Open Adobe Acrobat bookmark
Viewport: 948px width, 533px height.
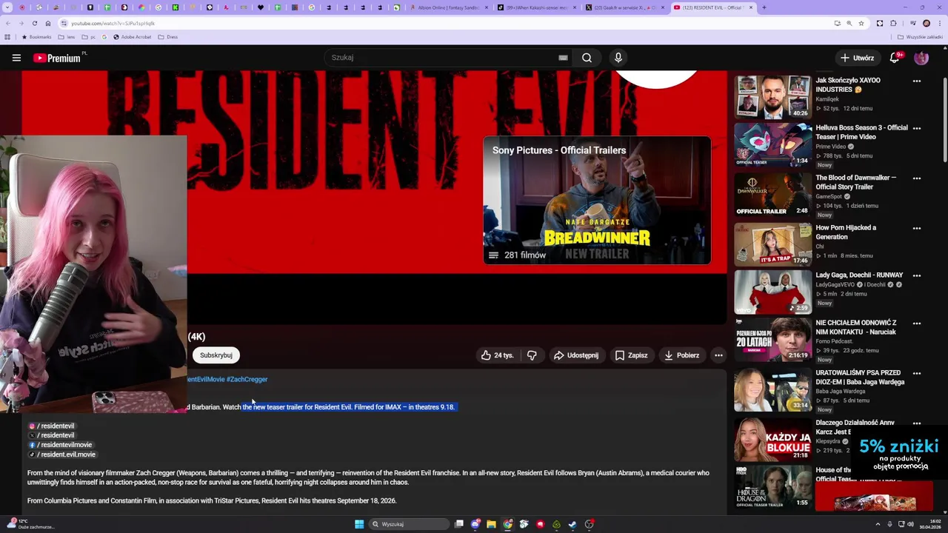[x=133, y=37]
